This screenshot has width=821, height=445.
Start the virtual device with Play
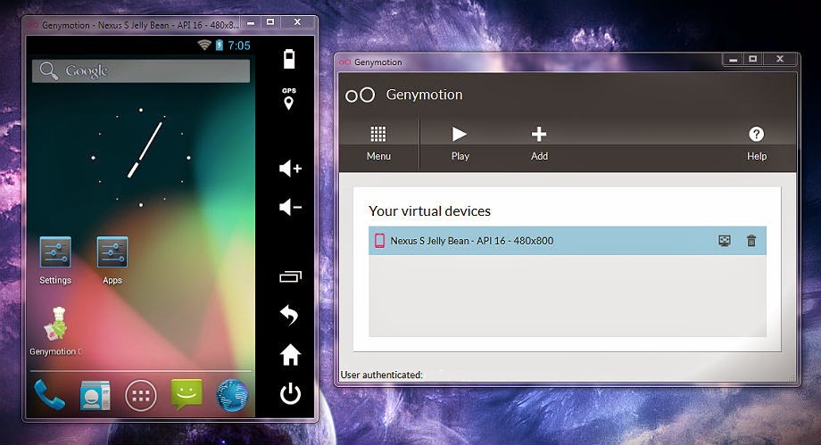[x=460, y=143]
